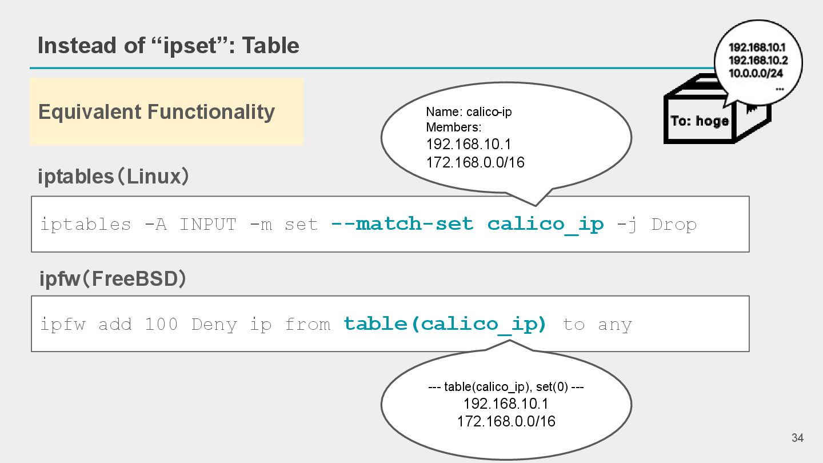
Task: Click the "Name: calico-ip" line in the upper bubble
Action: coord(469,112)
